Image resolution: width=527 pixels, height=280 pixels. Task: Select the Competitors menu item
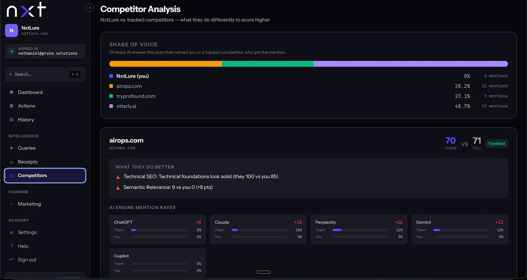pyautogui.click(x=45, y=176)
